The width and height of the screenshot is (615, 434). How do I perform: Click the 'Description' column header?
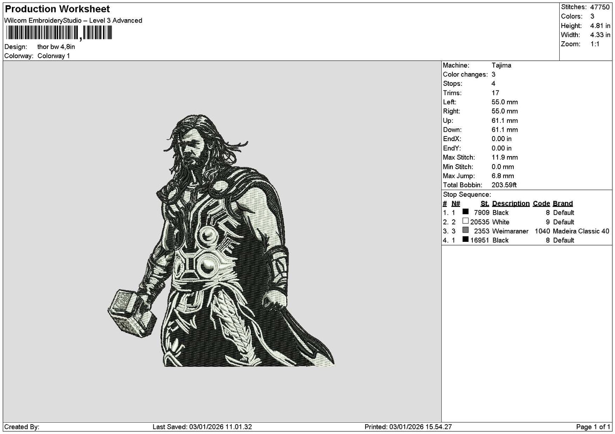(511, 204)
